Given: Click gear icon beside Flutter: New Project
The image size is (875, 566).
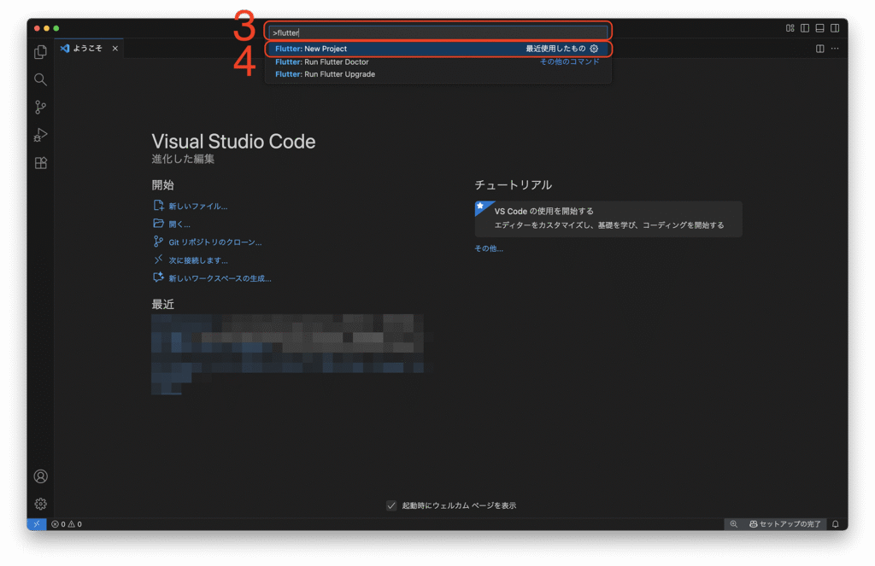Looking at the screenshot, I should (595, 49).
